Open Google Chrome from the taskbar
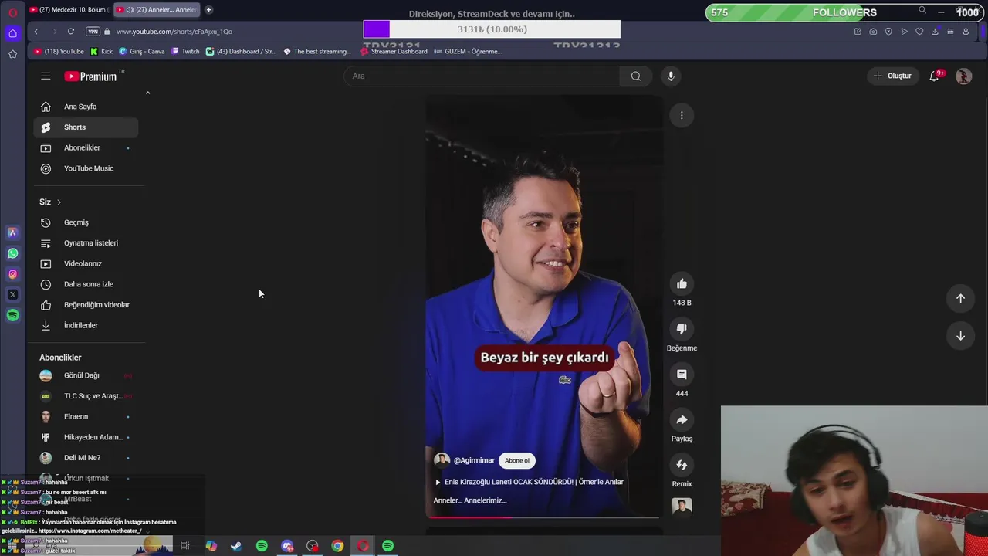Screen dimensions: 988x556 (x=337, y=546)
